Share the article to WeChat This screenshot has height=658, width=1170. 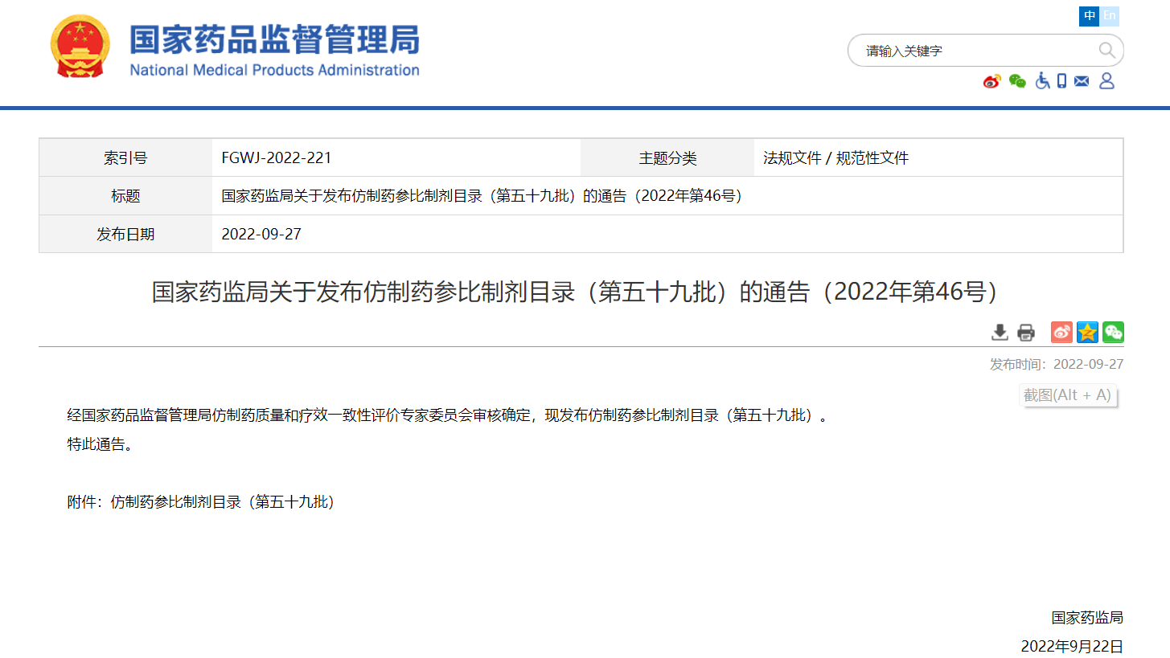point(1113,332)
